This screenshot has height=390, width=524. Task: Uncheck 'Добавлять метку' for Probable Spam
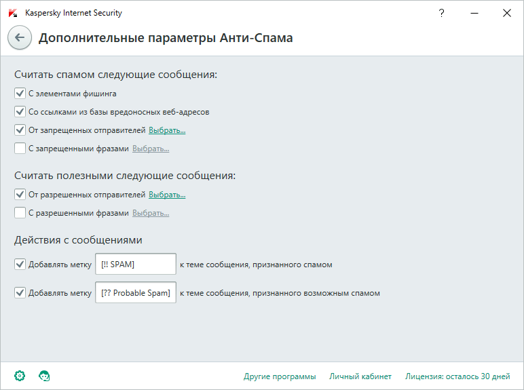20,293
